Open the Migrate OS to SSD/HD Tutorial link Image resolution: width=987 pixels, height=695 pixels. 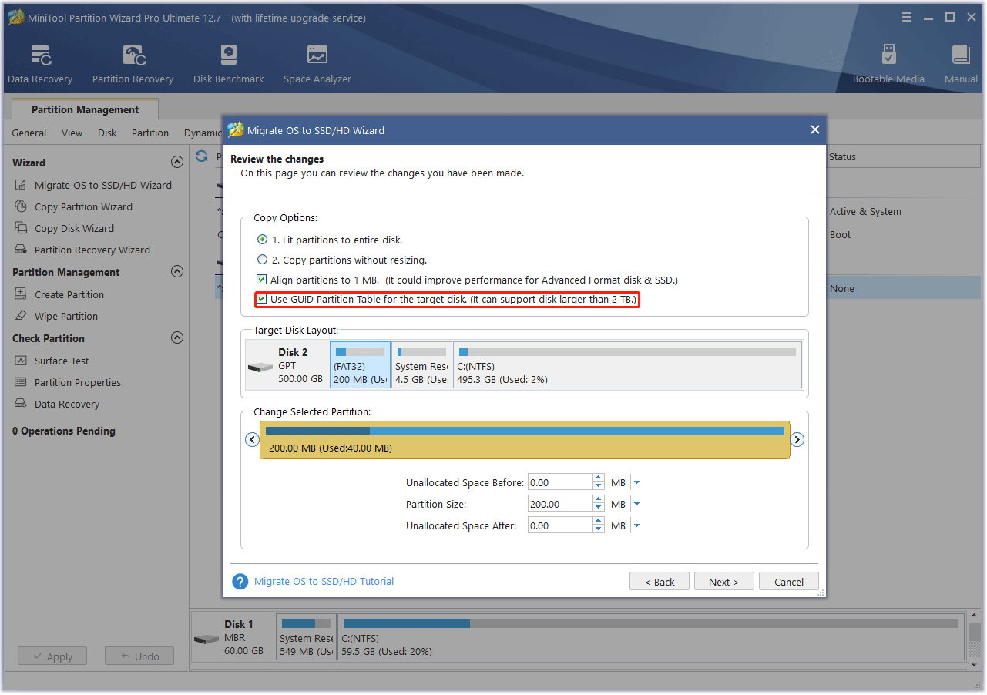[324, 581]
